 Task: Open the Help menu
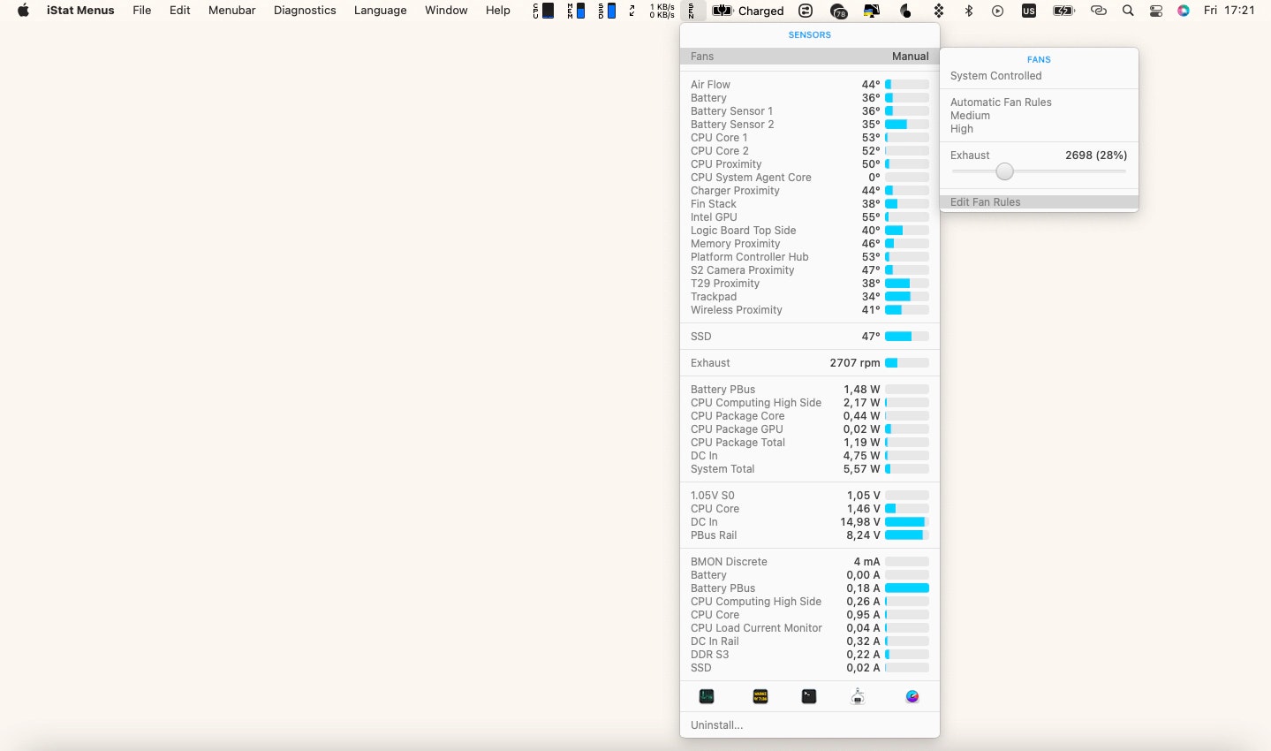(x=498, y=11)
